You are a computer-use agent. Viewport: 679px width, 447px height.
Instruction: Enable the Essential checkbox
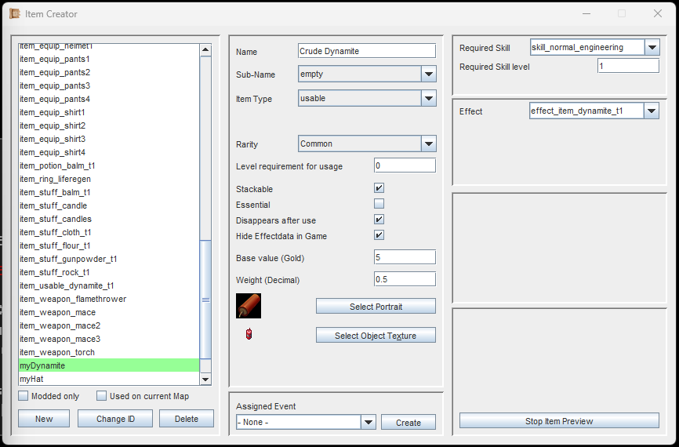[x=379, y=204]
